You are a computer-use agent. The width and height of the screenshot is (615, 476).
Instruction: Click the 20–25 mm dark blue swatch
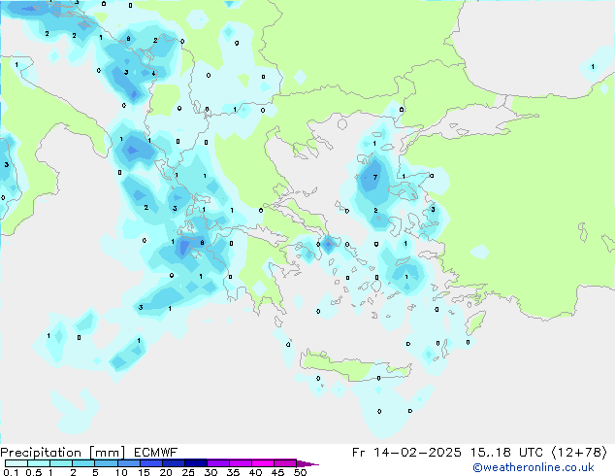(174, 463)
